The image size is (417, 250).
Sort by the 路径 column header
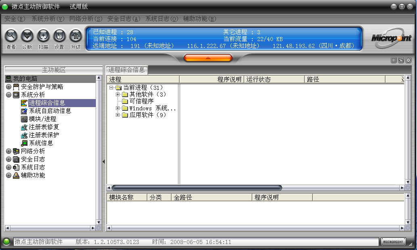point(345,79)
